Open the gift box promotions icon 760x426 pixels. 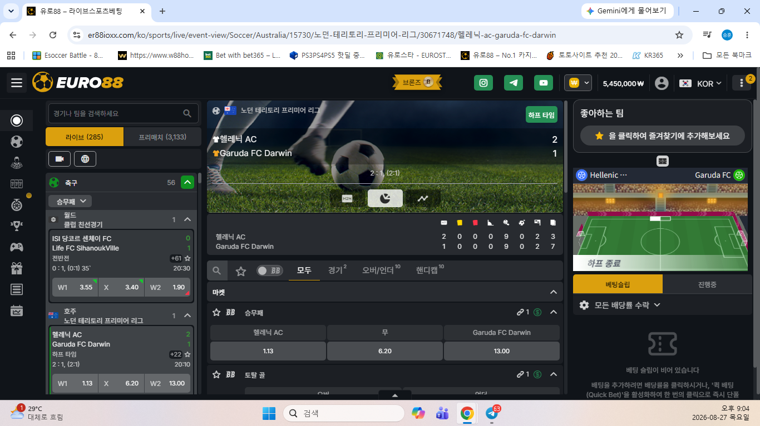click(x=17, y=268)
